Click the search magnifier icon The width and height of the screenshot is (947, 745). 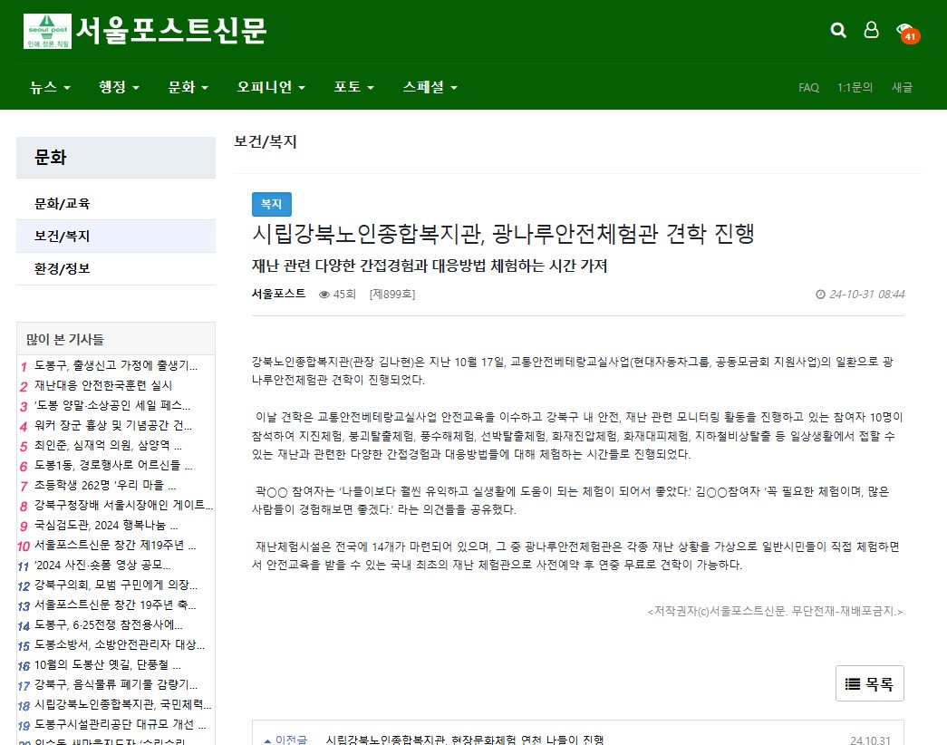(838, 31)
